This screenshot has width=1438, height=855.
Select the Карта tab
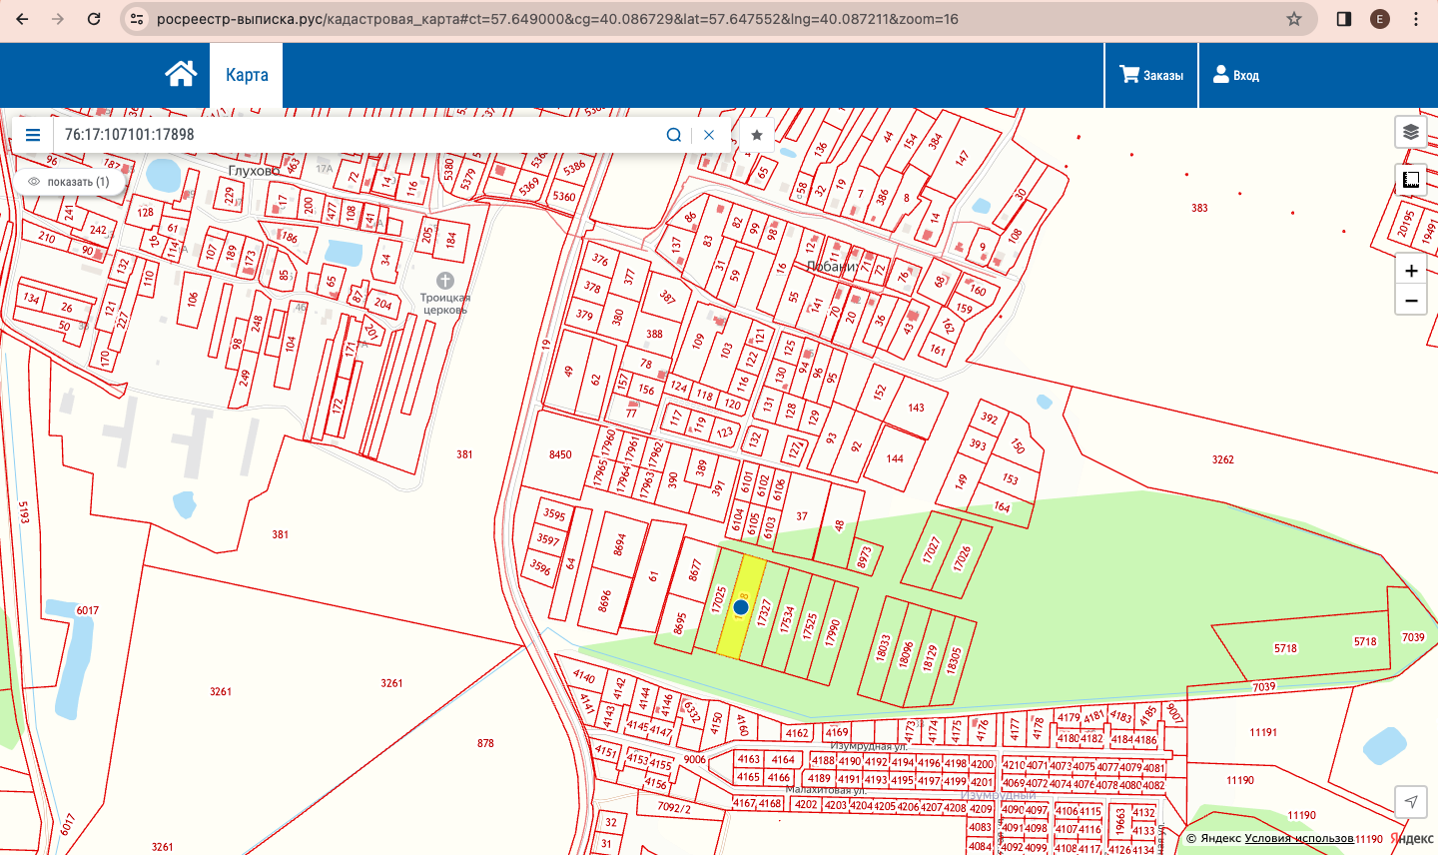pyautogui.click(x=247, y=75)
